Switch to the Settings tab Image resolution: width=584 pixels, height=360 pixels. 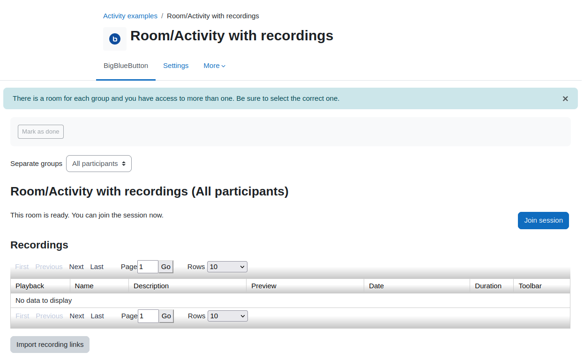[176, 66]
